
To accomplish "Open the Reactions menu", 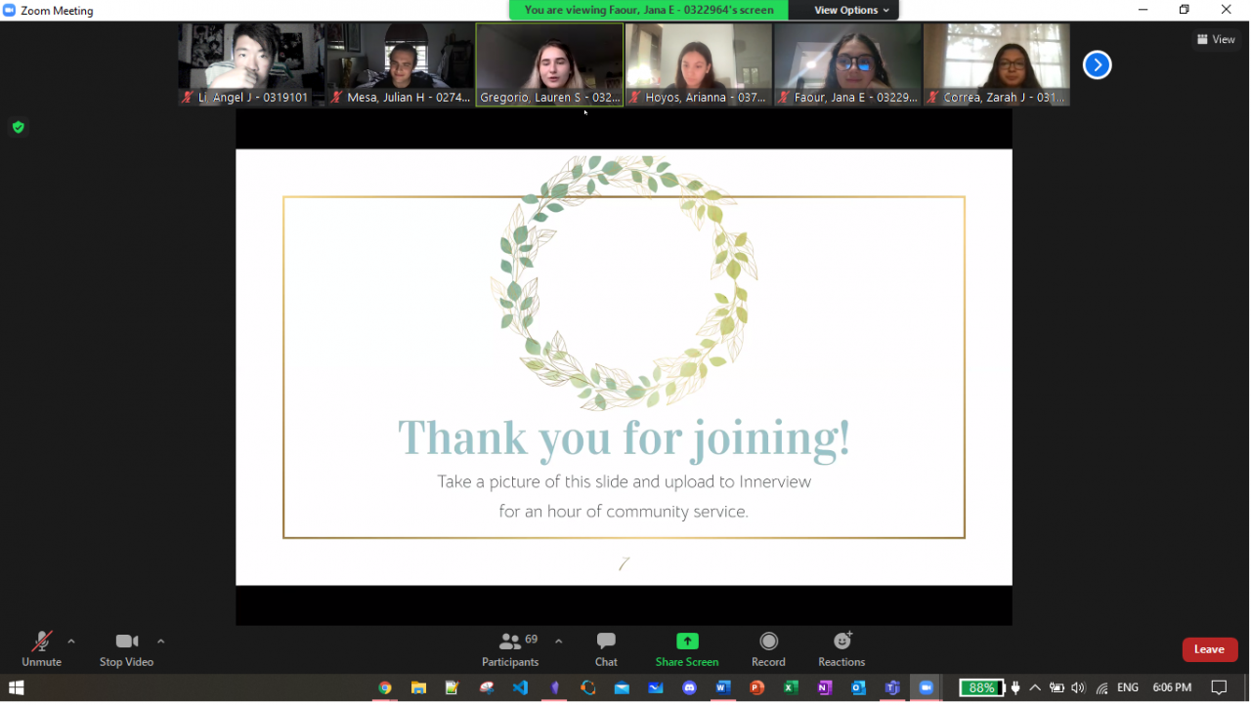I will [841, 649].
